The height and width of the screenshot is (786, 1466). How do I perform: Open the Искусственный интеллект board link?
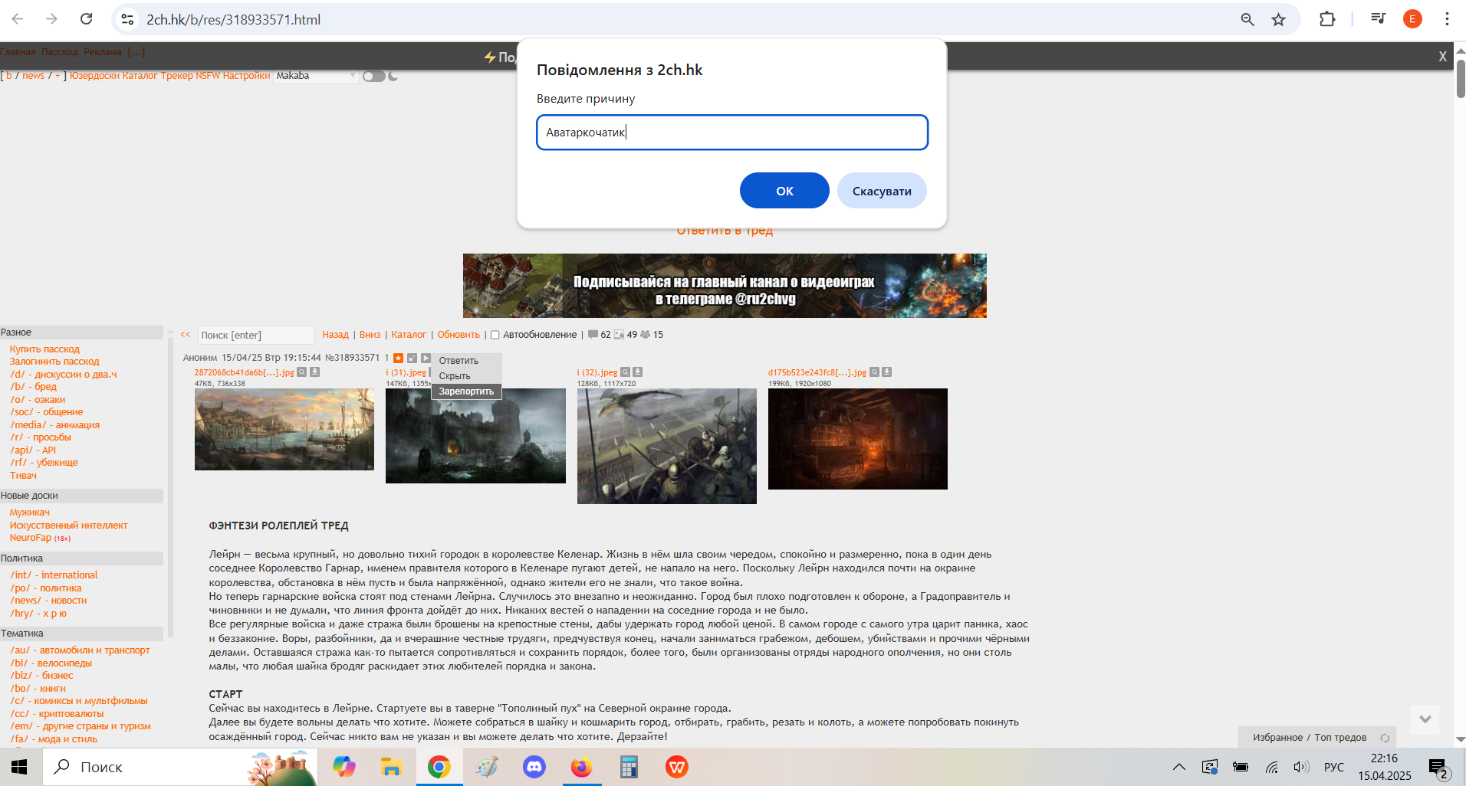click(68, 526)
